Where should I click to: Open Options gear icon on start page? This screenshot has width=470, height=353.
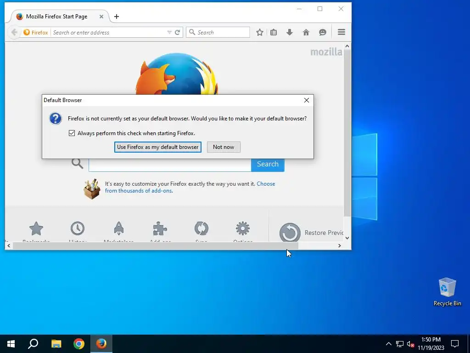click(x=243, y=229)
